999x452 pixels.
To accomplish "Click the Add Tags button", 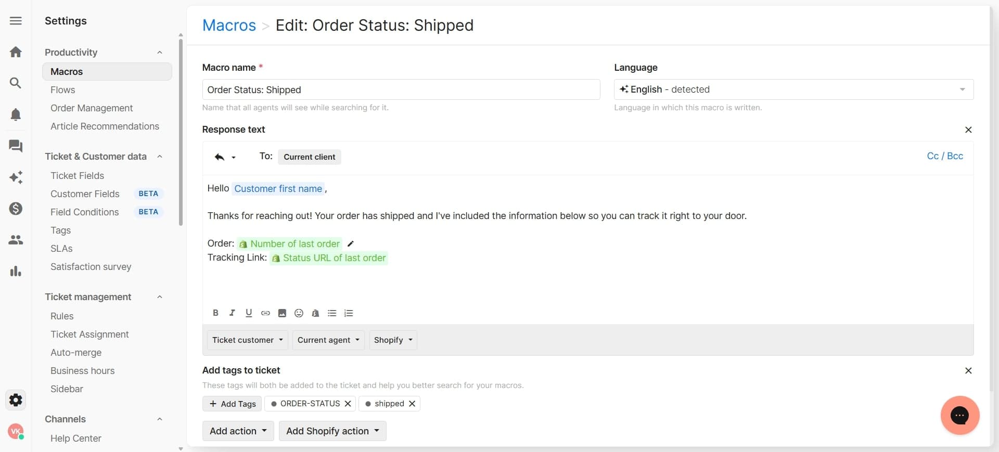I will pos(232,404).
